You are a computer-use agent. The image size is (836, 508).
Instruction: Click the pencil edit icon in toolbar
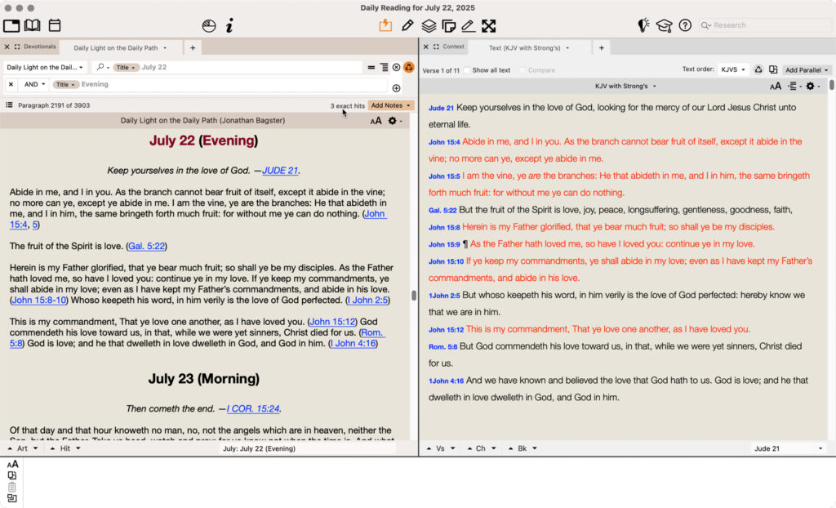coord(407,25)
